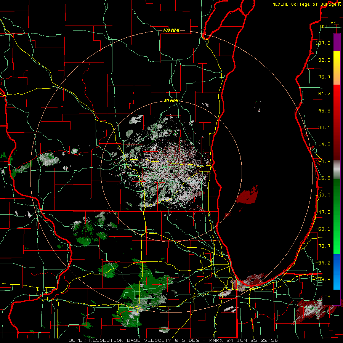This screenshot has width=343, height=343.
Task: Click the VEL legend title
Action: [335, 23]
